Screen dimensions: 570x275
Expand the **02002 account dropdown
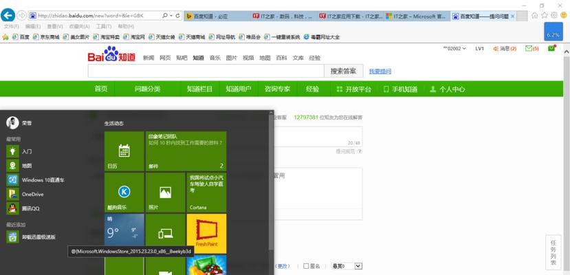(454, 48)
